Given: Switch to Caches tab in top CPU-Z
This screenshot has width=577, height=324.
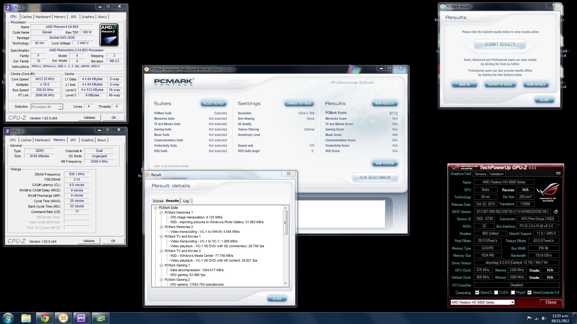Looking at the screenshot, I should click(x=26, y=17).
